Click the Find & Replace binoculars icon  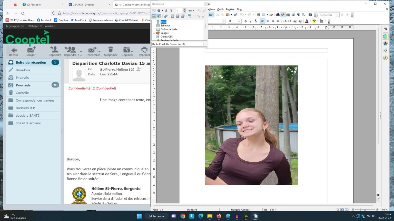coord(278,15)
